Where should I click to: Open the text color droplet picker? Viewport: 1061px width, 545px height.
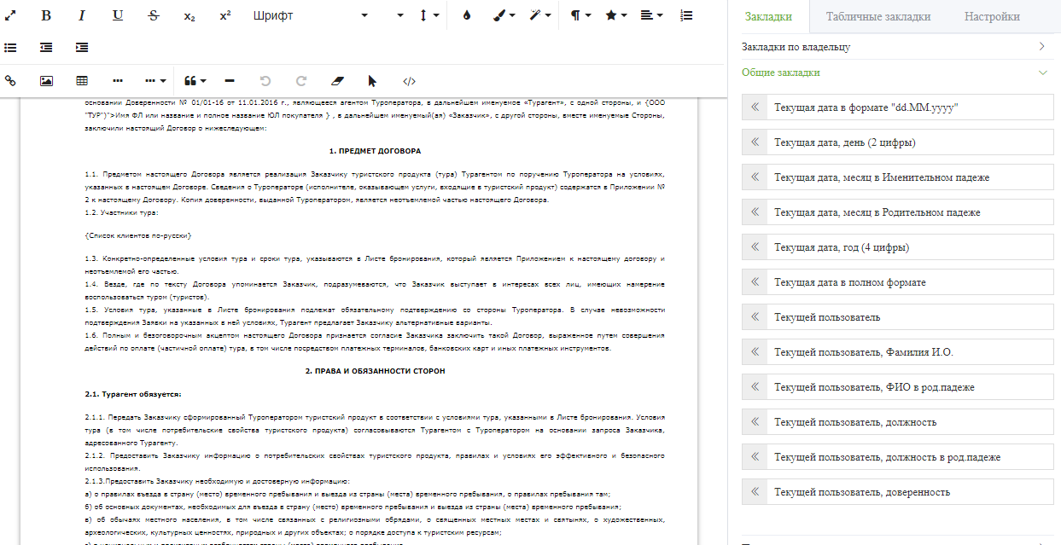tap(466, 16)
